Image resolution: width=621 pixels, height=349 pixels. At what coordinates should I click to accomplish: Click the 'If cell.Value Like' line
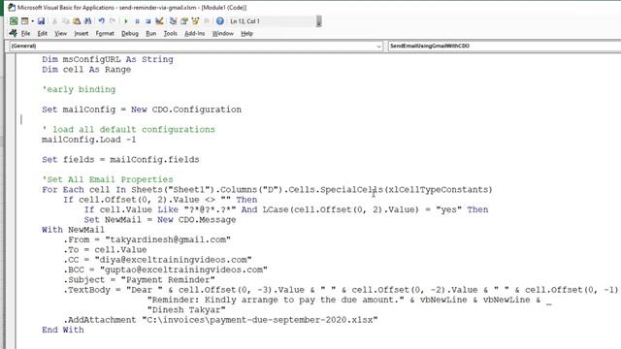click(286, 209)
